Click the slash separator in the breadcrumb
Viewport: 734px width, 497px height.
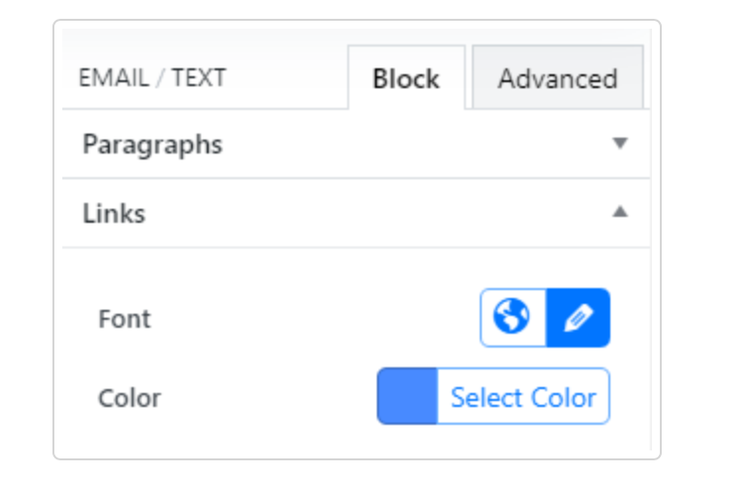point(153,77)
